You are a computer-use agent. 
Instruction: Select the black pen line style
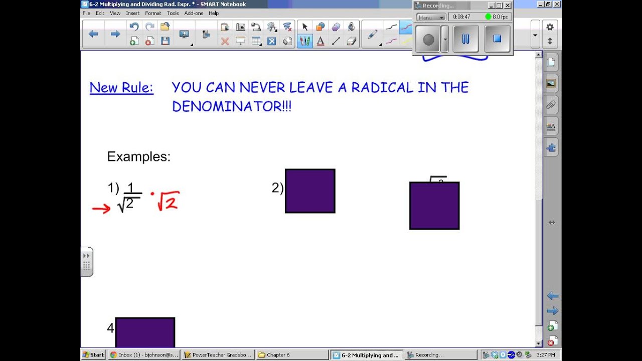tap(391, 27)
